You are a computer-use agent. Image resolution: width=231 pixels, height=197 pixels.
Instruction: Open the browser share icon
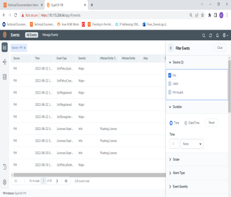(197, 15)
